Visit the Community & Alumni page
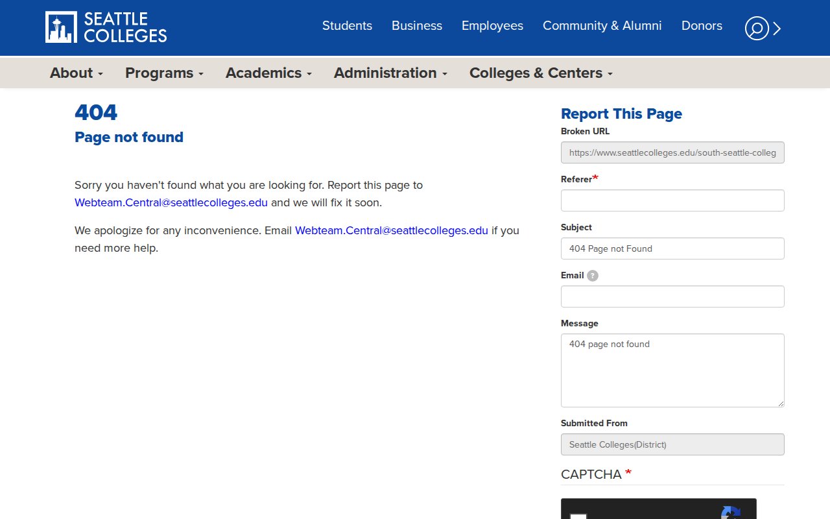 coord(602,26)
